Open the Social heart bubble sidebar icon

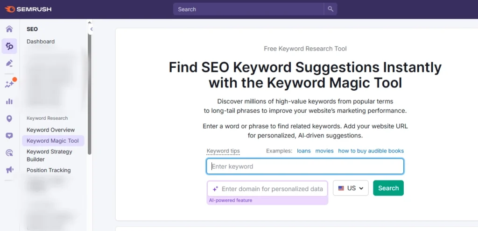coord(9,136)
